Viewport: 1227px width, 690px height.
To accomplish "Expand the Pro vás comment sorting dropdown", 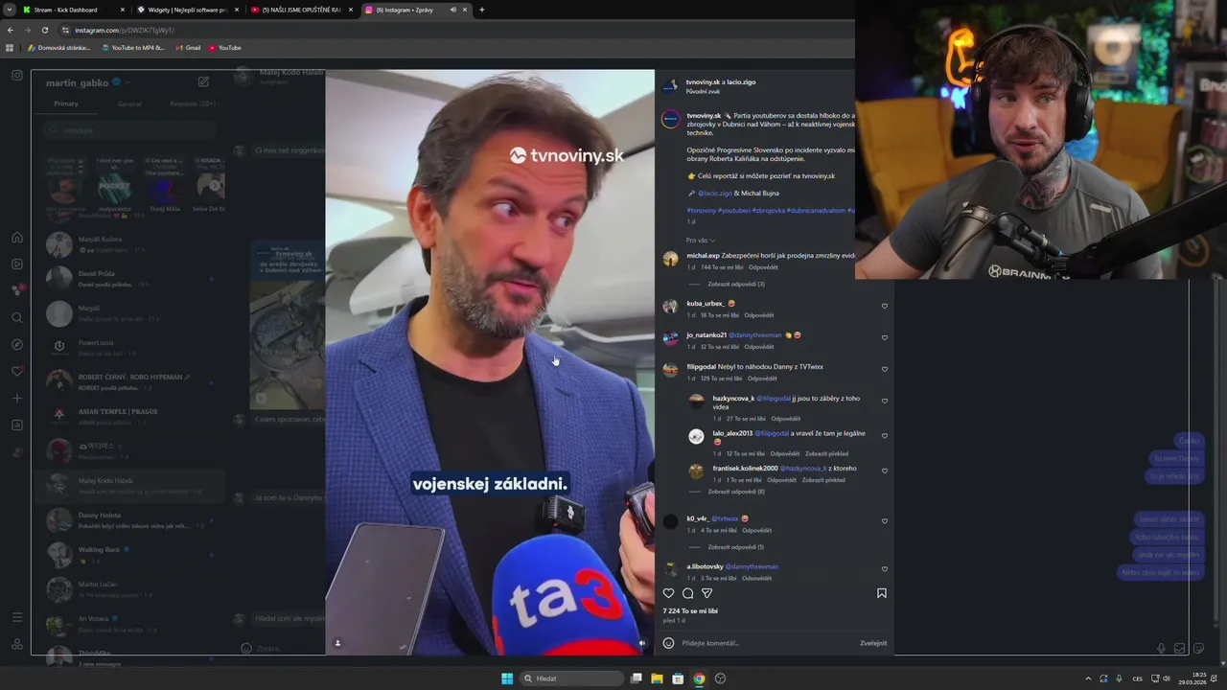I will click(701, 241).
